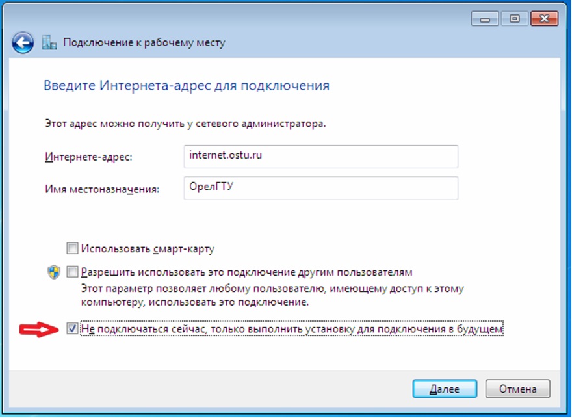Maximize the connection wizard window
The height and width of the screenshot is (418, 572).
[515, 20]
